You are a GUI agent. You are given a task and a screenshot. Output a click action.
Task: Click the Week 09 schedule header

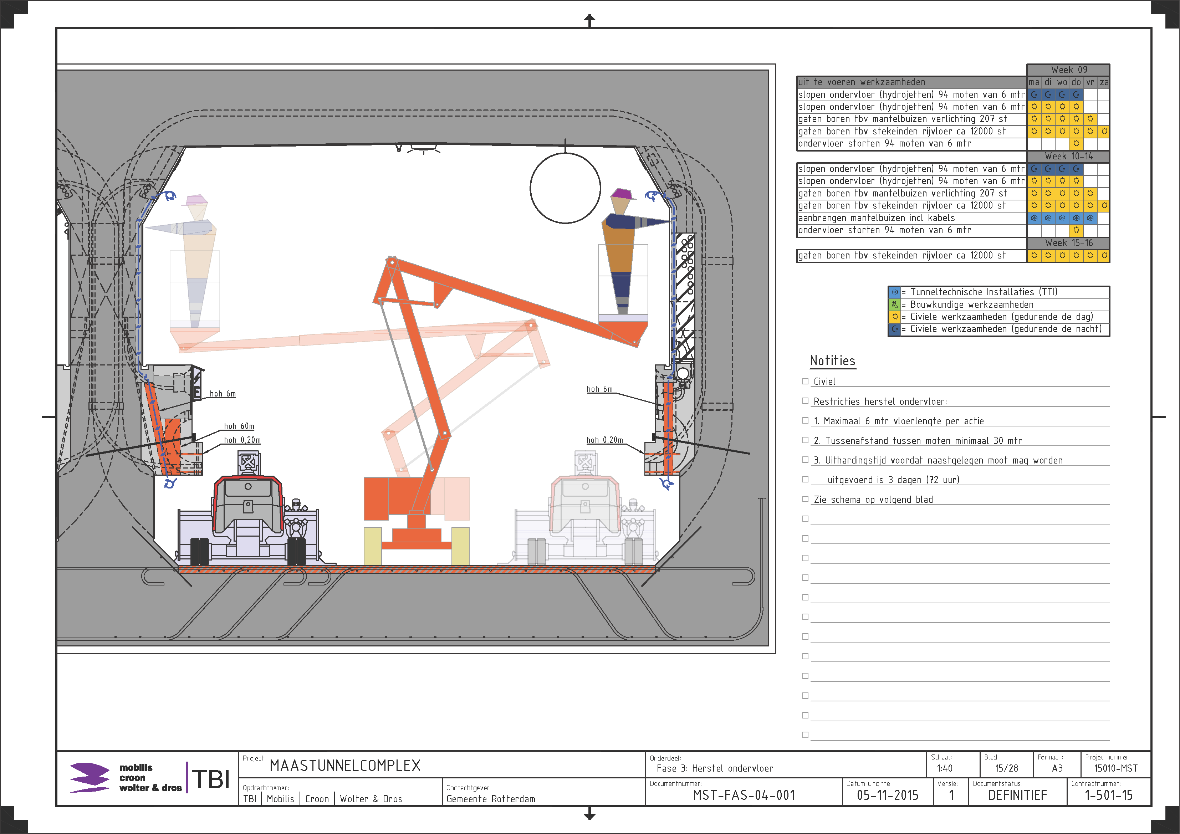point(1068,70)
